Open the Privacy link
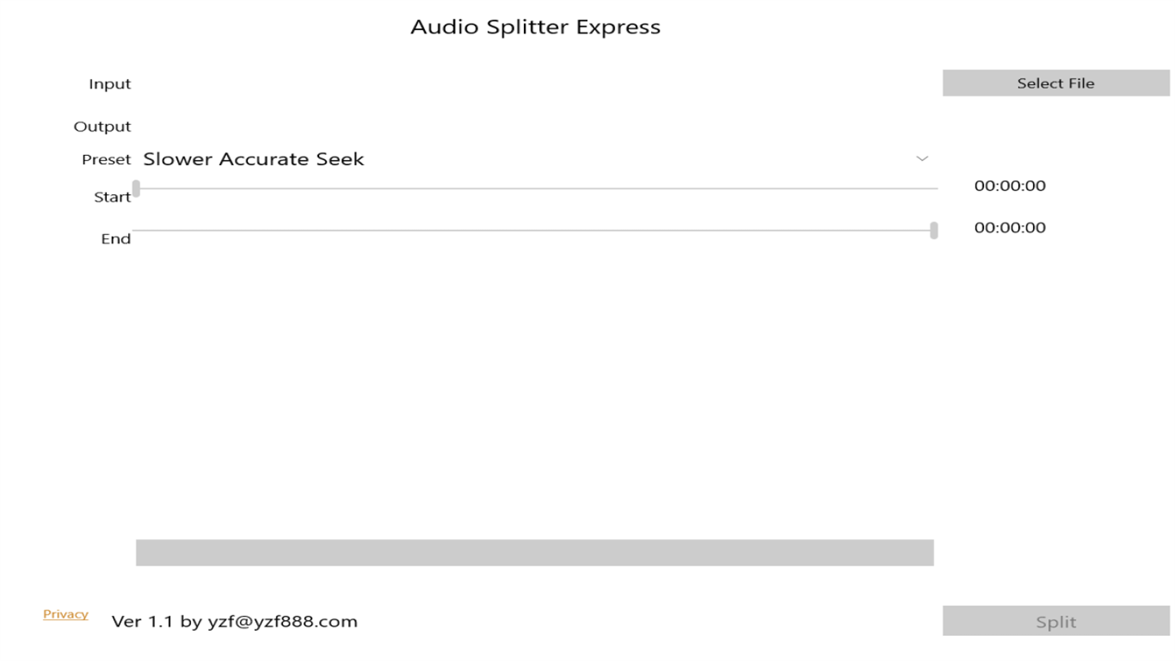 [65, 614]
